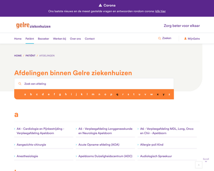This screenshot has height=171, width=214.
Task: Jump to letter j in alphabet bar
Action: 76,94
